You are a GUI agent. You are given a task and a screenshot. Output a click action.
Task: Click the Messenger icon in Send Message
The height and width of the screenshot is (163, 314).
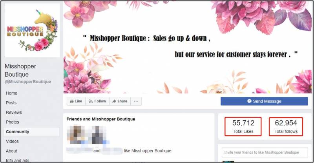(x=249, y=101)
